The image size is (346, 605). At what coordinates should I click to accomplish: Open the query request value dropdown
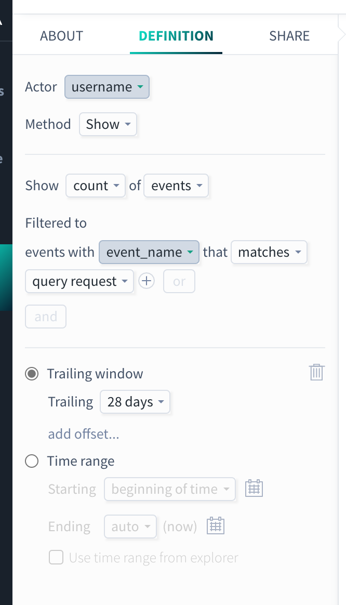click(x=79, y=281)
